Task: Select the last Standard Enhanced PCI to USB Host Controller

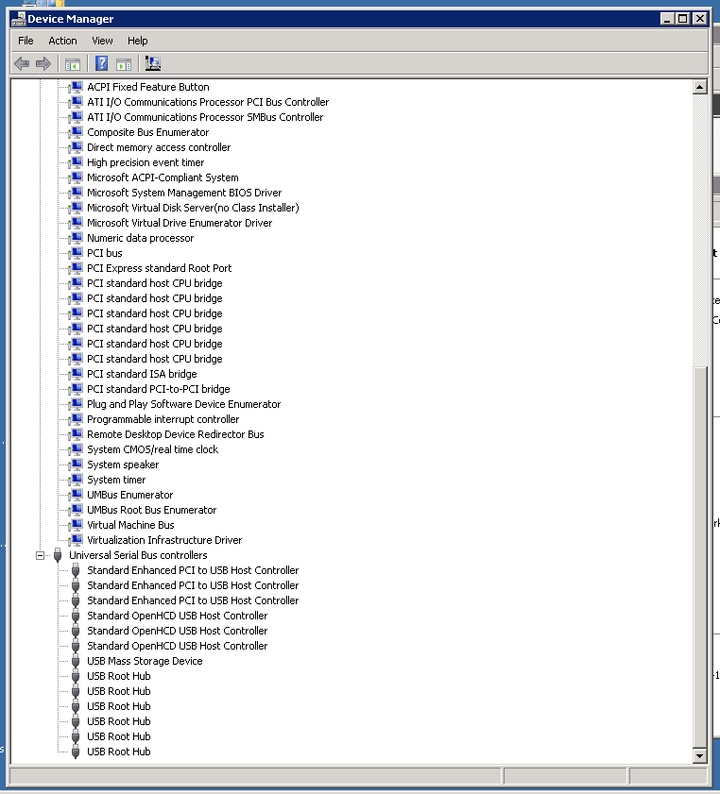Action: (193, 601)
